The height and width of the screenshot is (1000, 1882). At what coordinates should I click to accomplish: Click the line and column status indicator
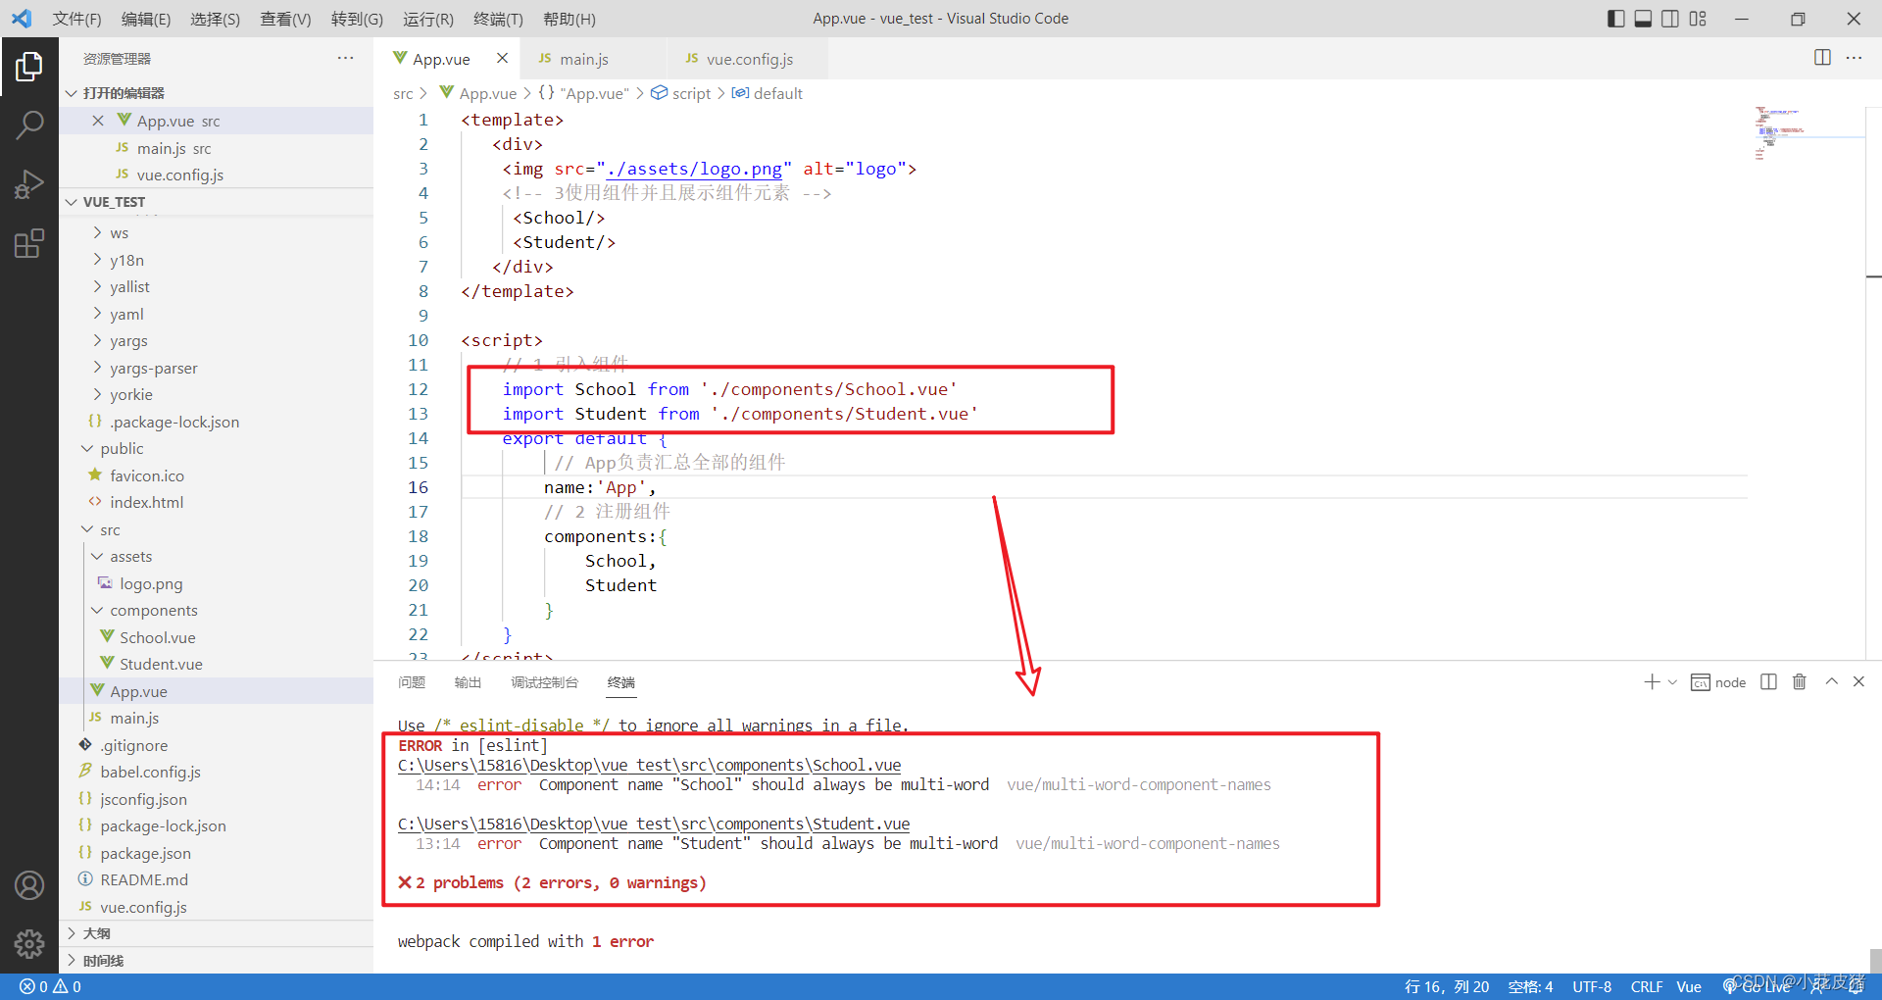1446,986
